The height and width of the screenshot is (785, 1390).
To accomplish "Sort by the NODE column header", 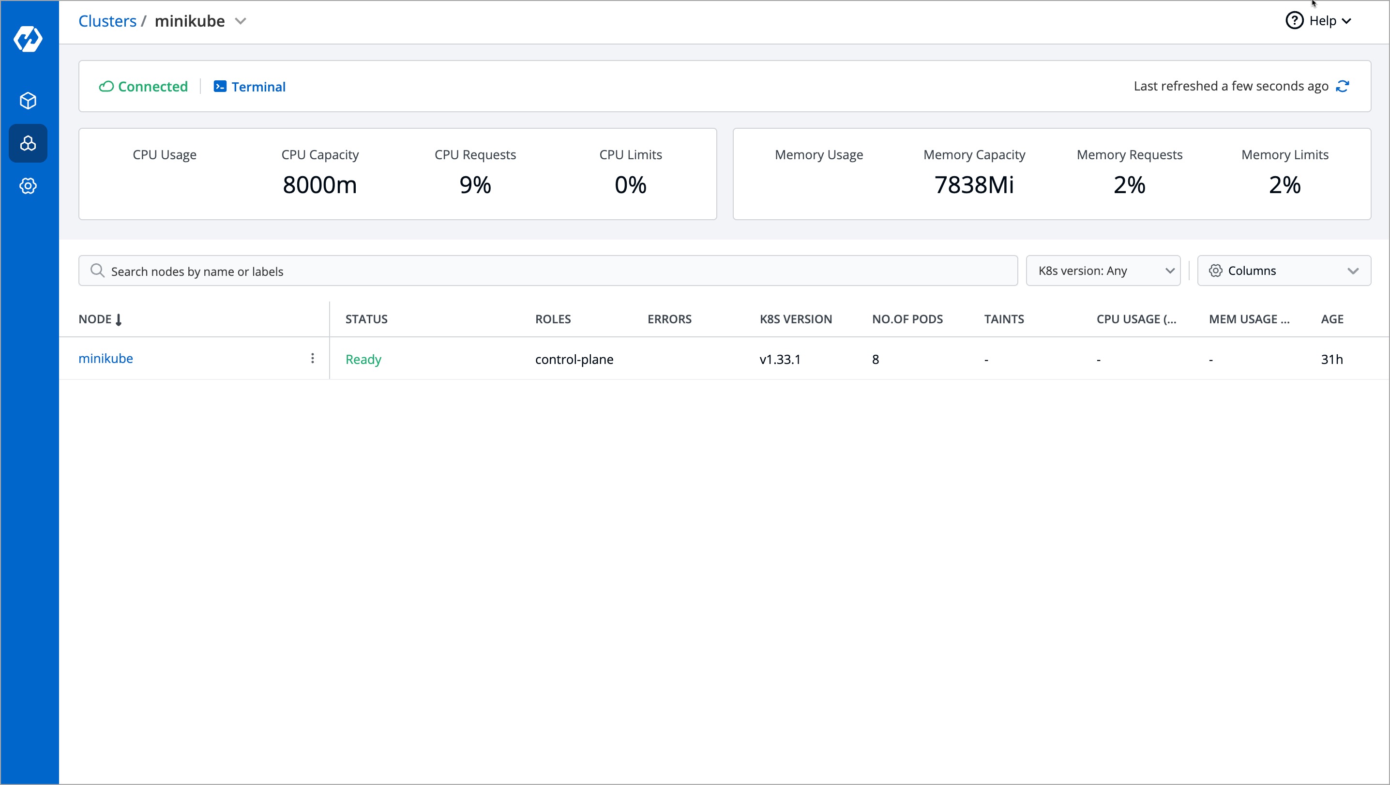I will click(95, 319).
